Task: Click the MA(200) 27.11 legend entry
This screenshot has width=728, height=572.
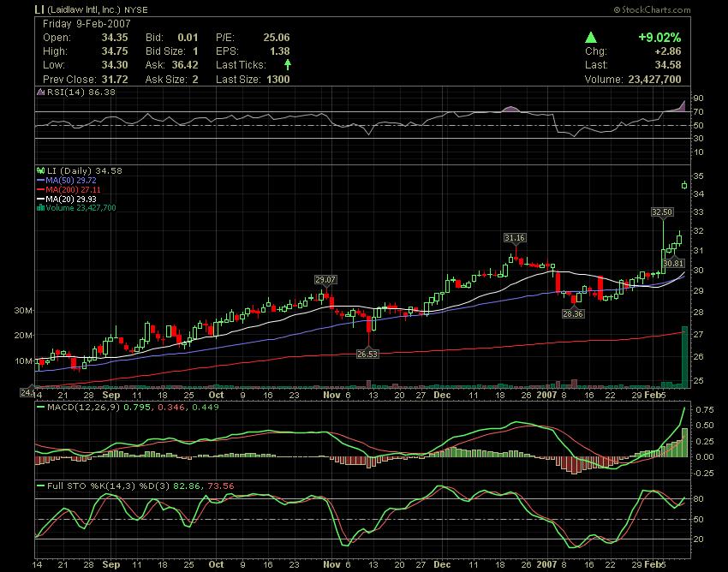Action: (74, 189)
